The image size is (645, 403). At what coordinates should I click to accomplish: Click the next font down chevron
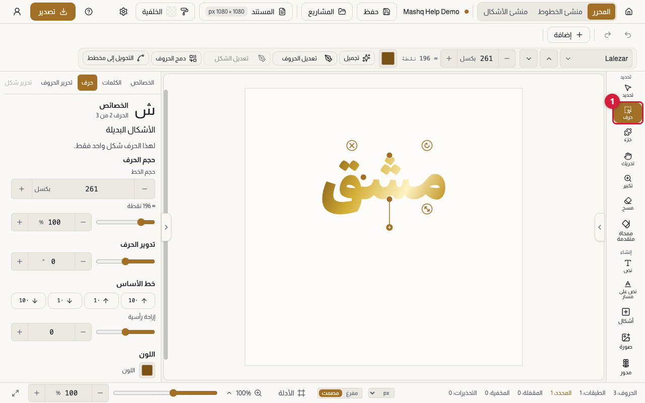529,58
